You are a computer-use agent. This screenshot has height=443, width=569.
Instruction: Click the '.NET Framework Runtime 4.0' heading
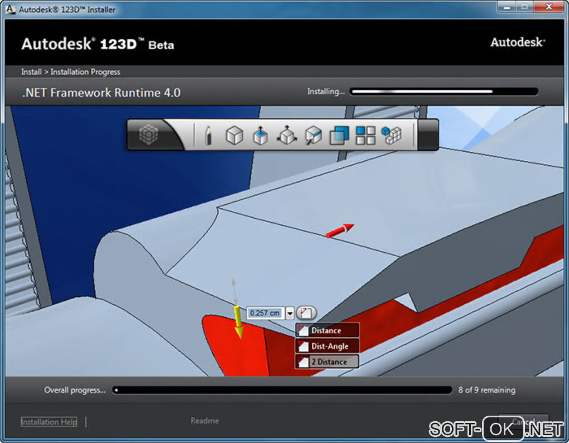pos(101,93)
